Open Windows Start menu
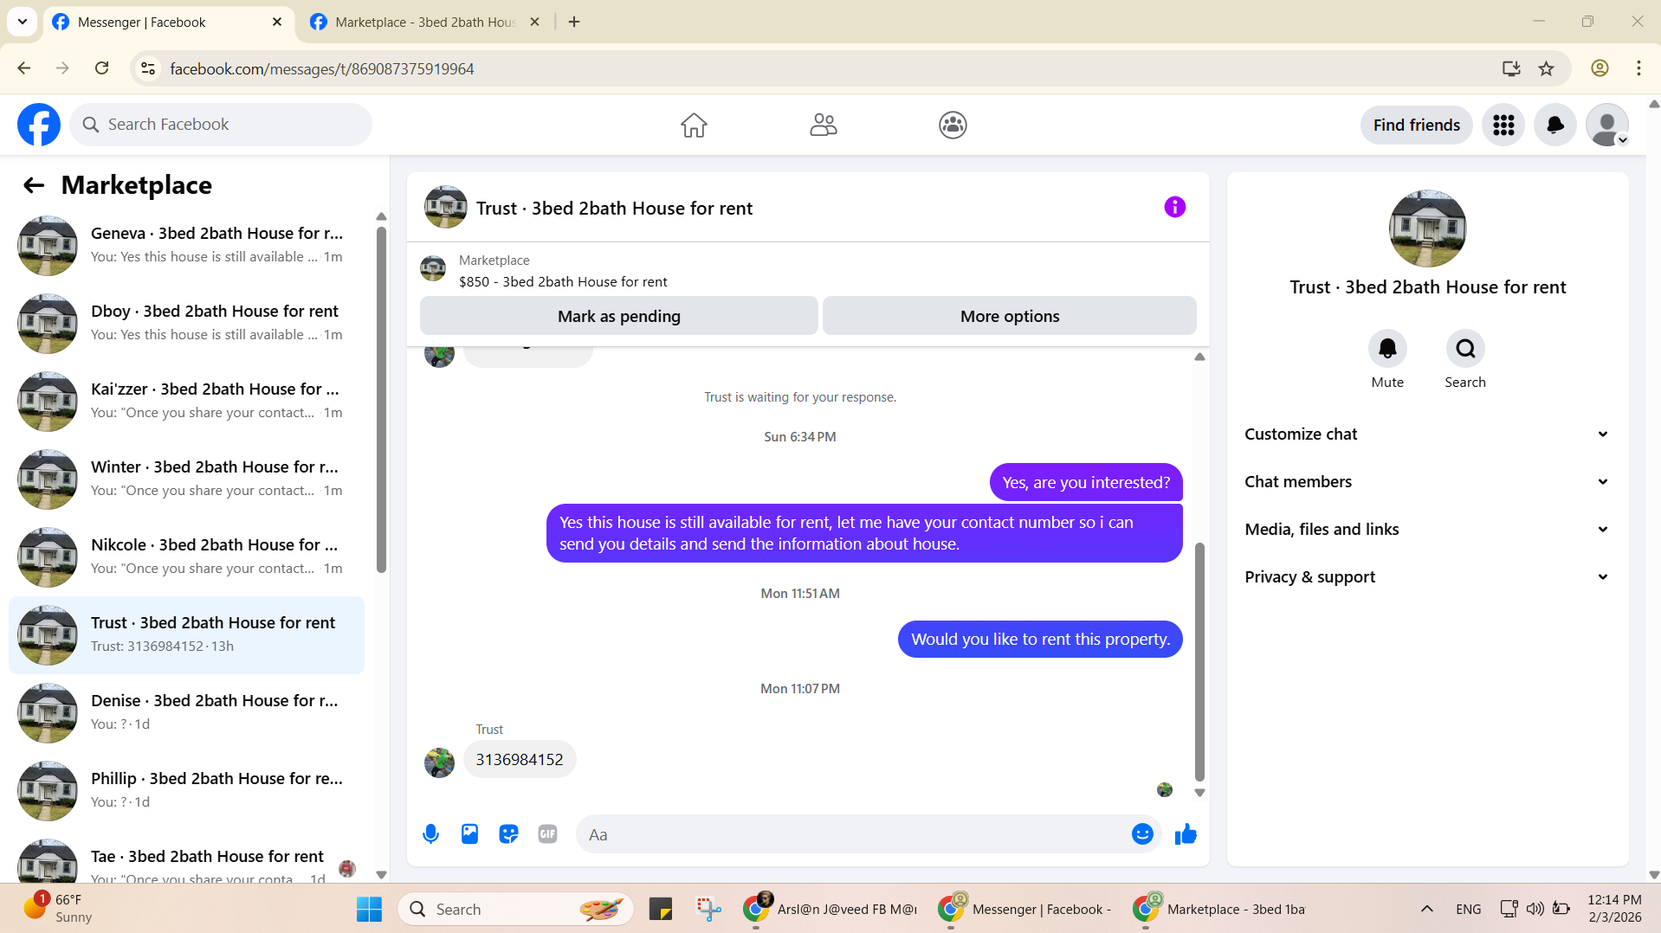This screenshot has height=933, width=1661. 369,910
